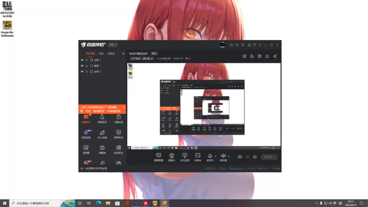
Task: Expand microphone options arrow
Action: (215, 156)
